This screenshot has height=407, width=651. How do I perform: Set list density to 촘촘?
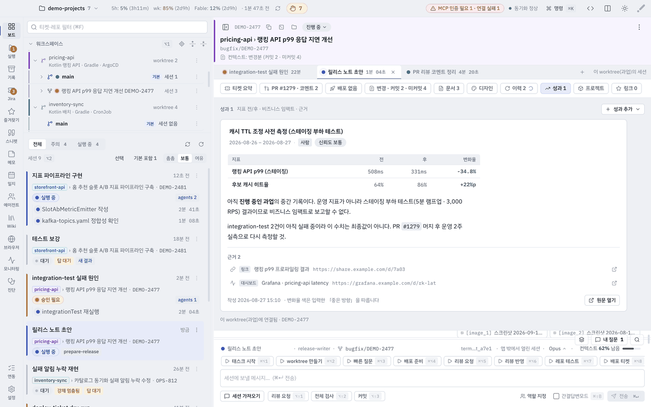coord(170,158)
